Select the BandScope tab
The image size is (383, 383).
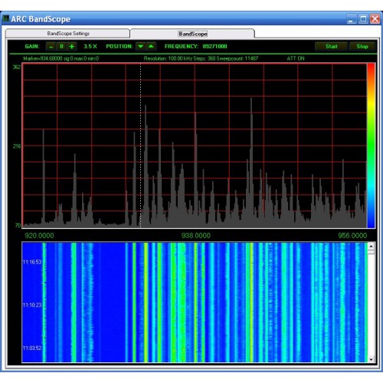coord(192,34)
